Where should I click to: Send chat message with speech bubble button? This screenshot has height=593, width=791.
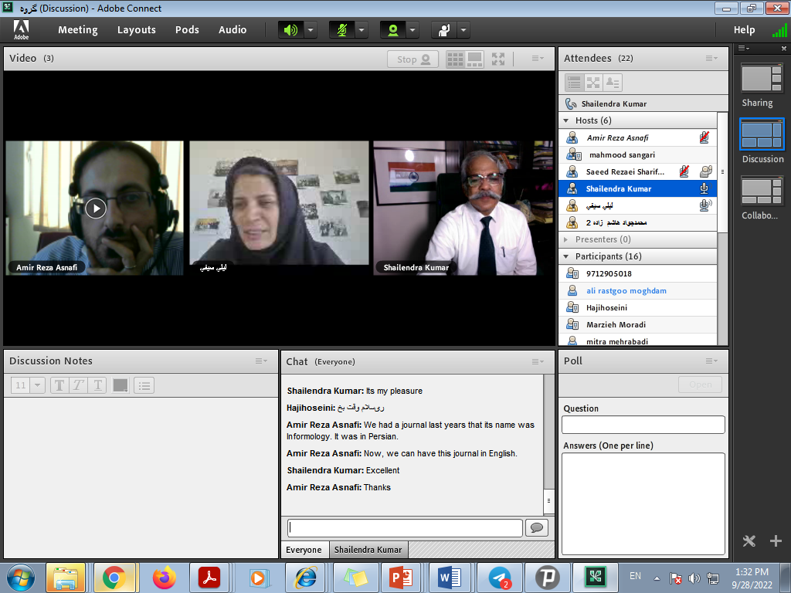tap(536, 527)
